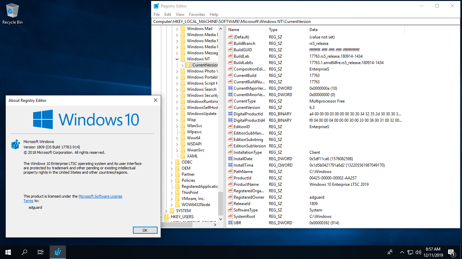The height and width of the screenshot is (259, 462).
Task: Select the Partner tree key
Action: [x=188, y=174]
